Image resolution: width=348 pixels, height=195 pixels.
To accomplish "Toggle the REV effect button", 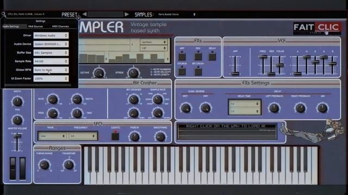I will [198, 57].
